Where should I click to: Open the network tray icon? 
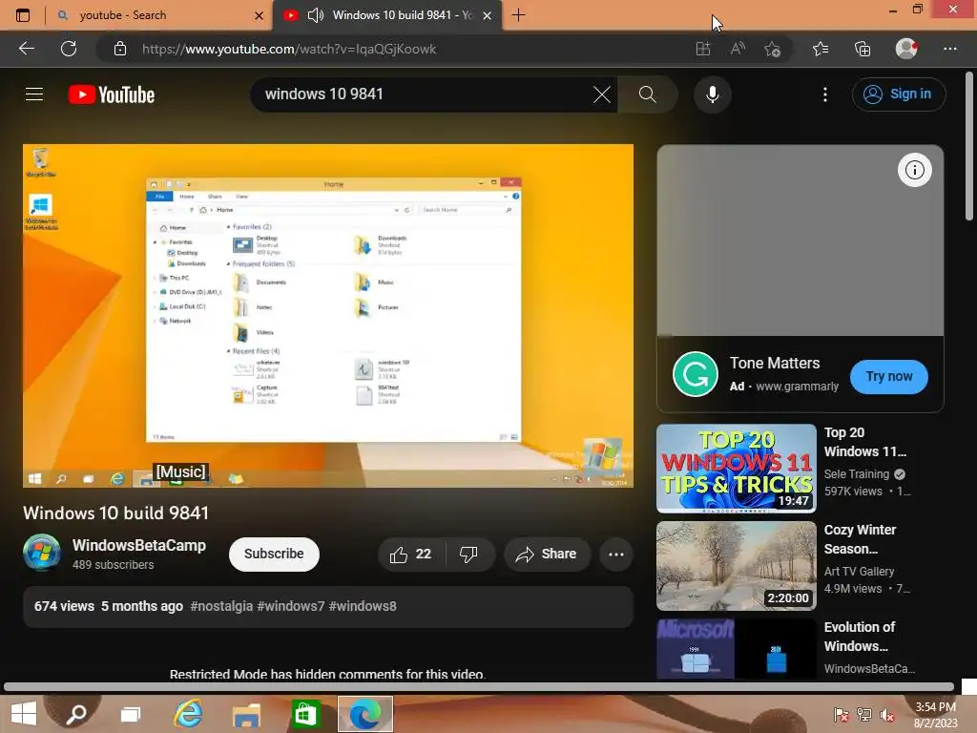coord(864,714)
